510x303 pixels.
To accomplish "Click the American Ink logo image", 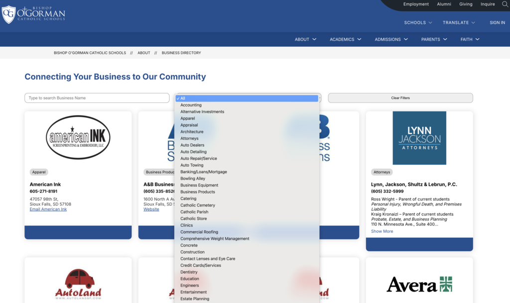I will (78, 137).
